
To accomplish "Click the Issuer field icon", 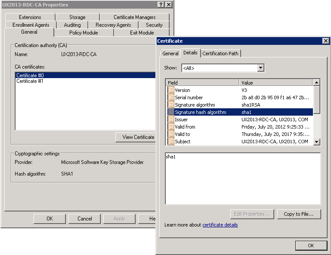I will click(x=171, y=120).
